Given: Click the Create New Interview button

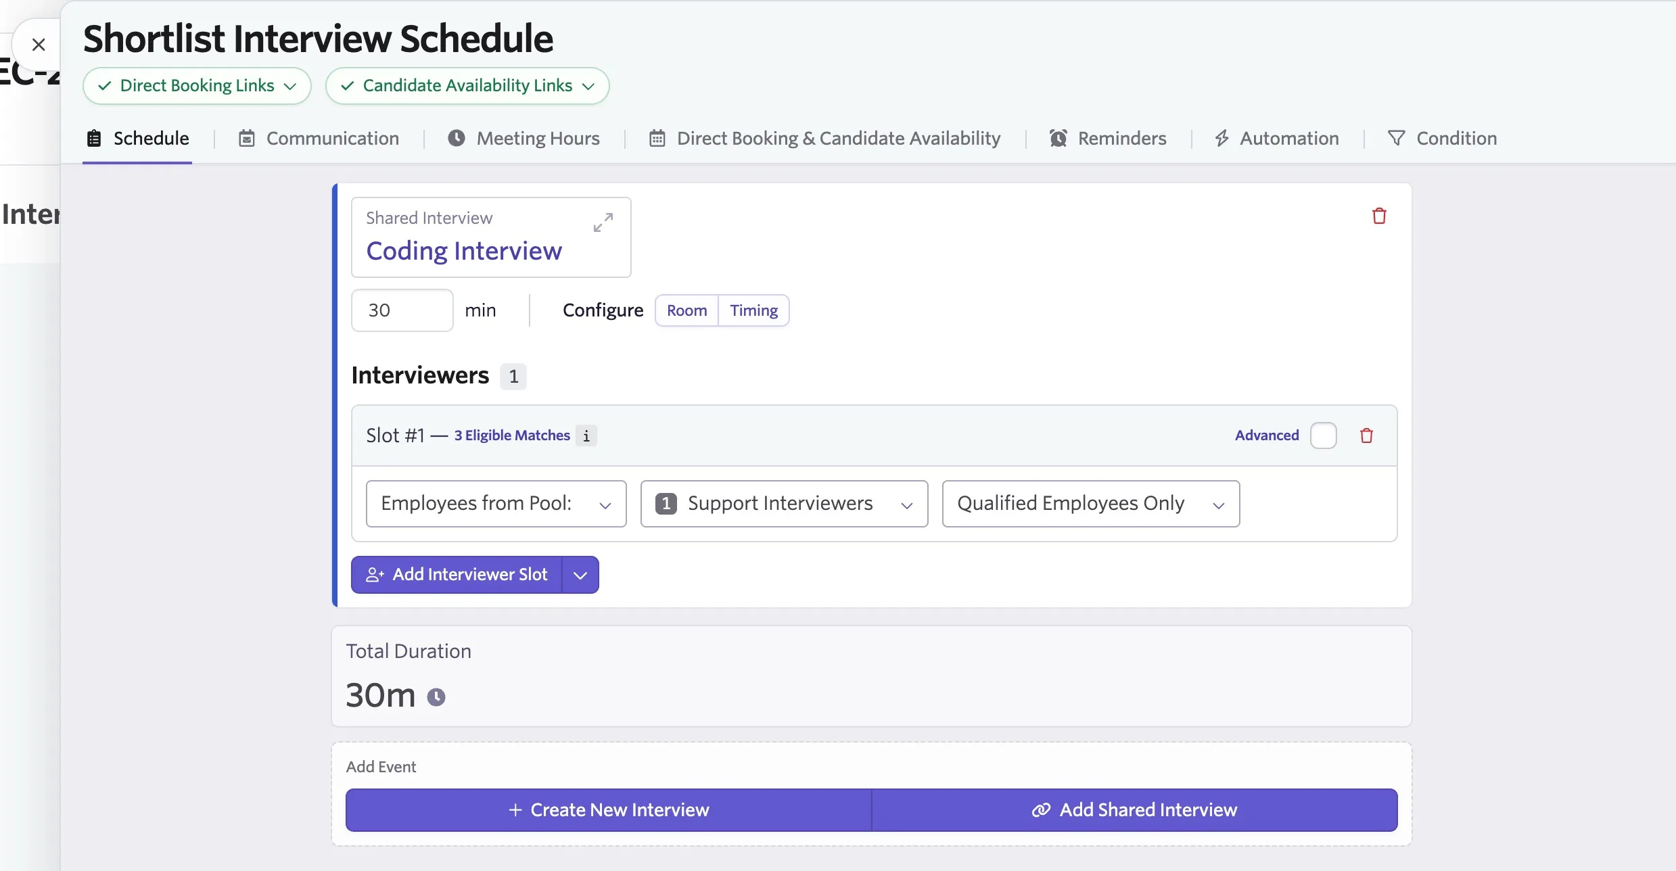Looking at the screenshot, I should 609,810.
